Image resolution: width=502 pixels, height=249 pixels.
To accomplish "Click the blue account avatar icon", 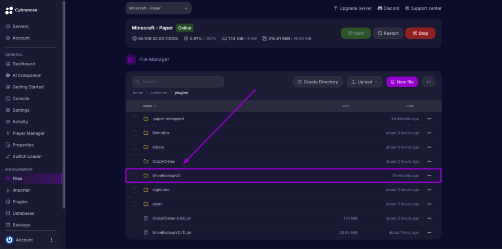I will [x=10, y=240].
